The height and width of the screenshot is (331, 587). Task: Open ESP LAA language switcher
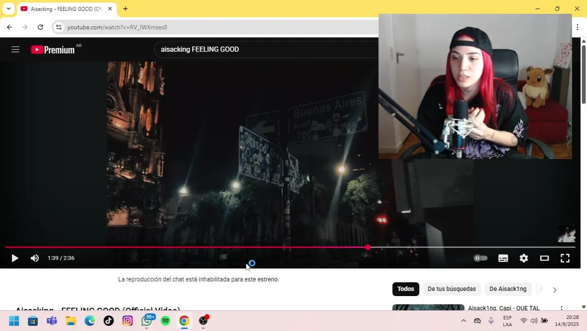(x=507, y=321)
